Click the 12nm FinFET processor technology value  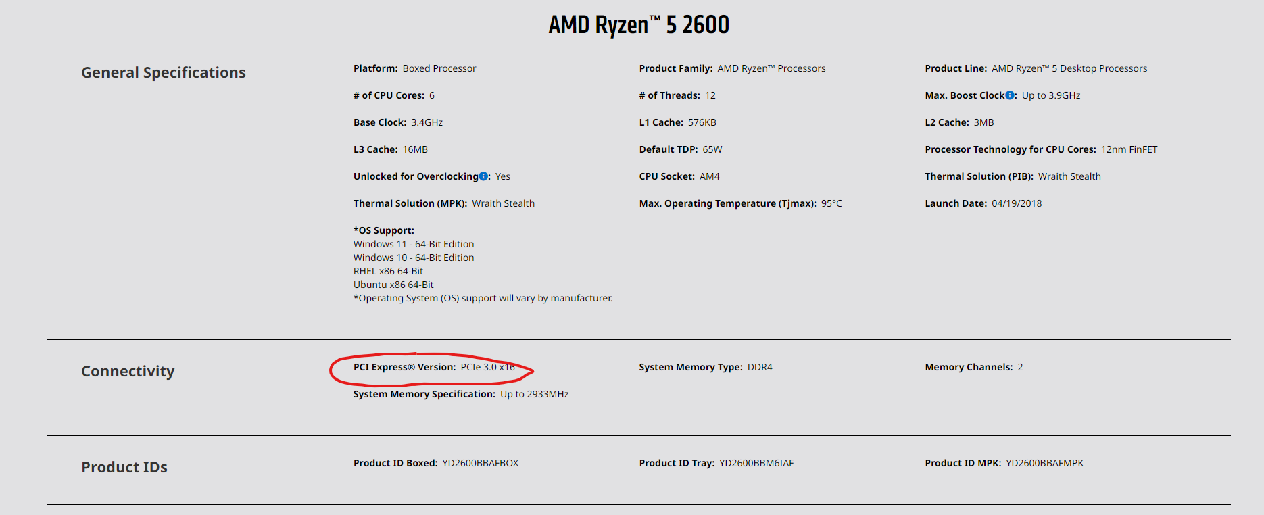(x=1129, y=149)
